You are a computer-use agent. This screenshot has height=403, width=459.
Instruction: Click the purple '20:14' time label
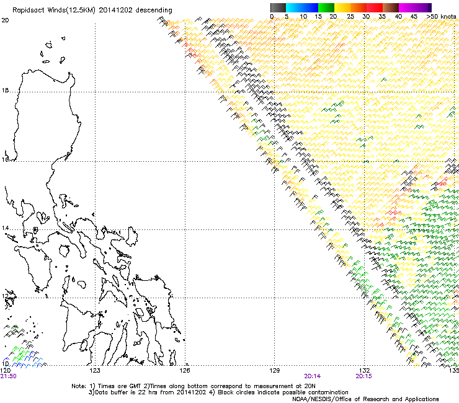[x=313, y=376]
